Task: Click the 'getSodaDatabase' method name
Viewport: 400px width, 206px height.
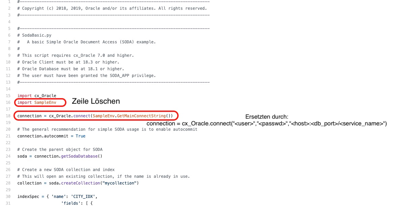Action: click(x=80, y=156)
